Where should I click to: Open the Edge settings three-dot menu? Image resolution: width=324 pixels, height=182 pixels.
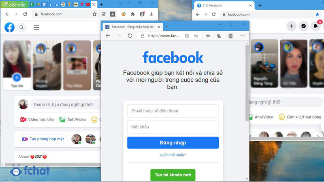pyautogui.click(x=242, y=36)
